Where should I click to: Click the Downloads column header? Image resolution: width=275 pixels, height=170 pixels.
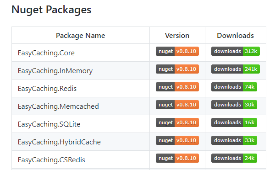click(236, 36)
